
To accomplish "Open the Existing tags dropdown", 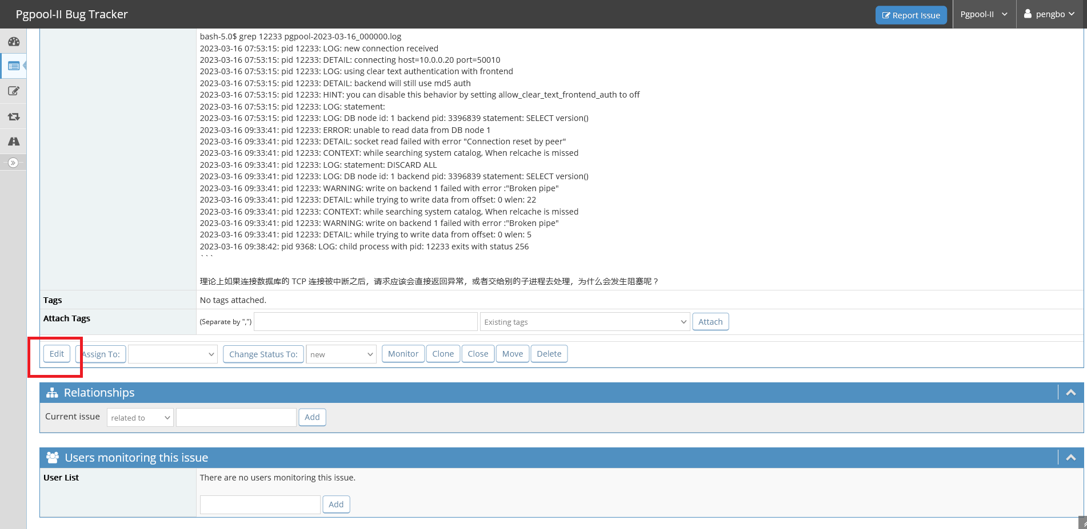I will [x=585, y=322].
